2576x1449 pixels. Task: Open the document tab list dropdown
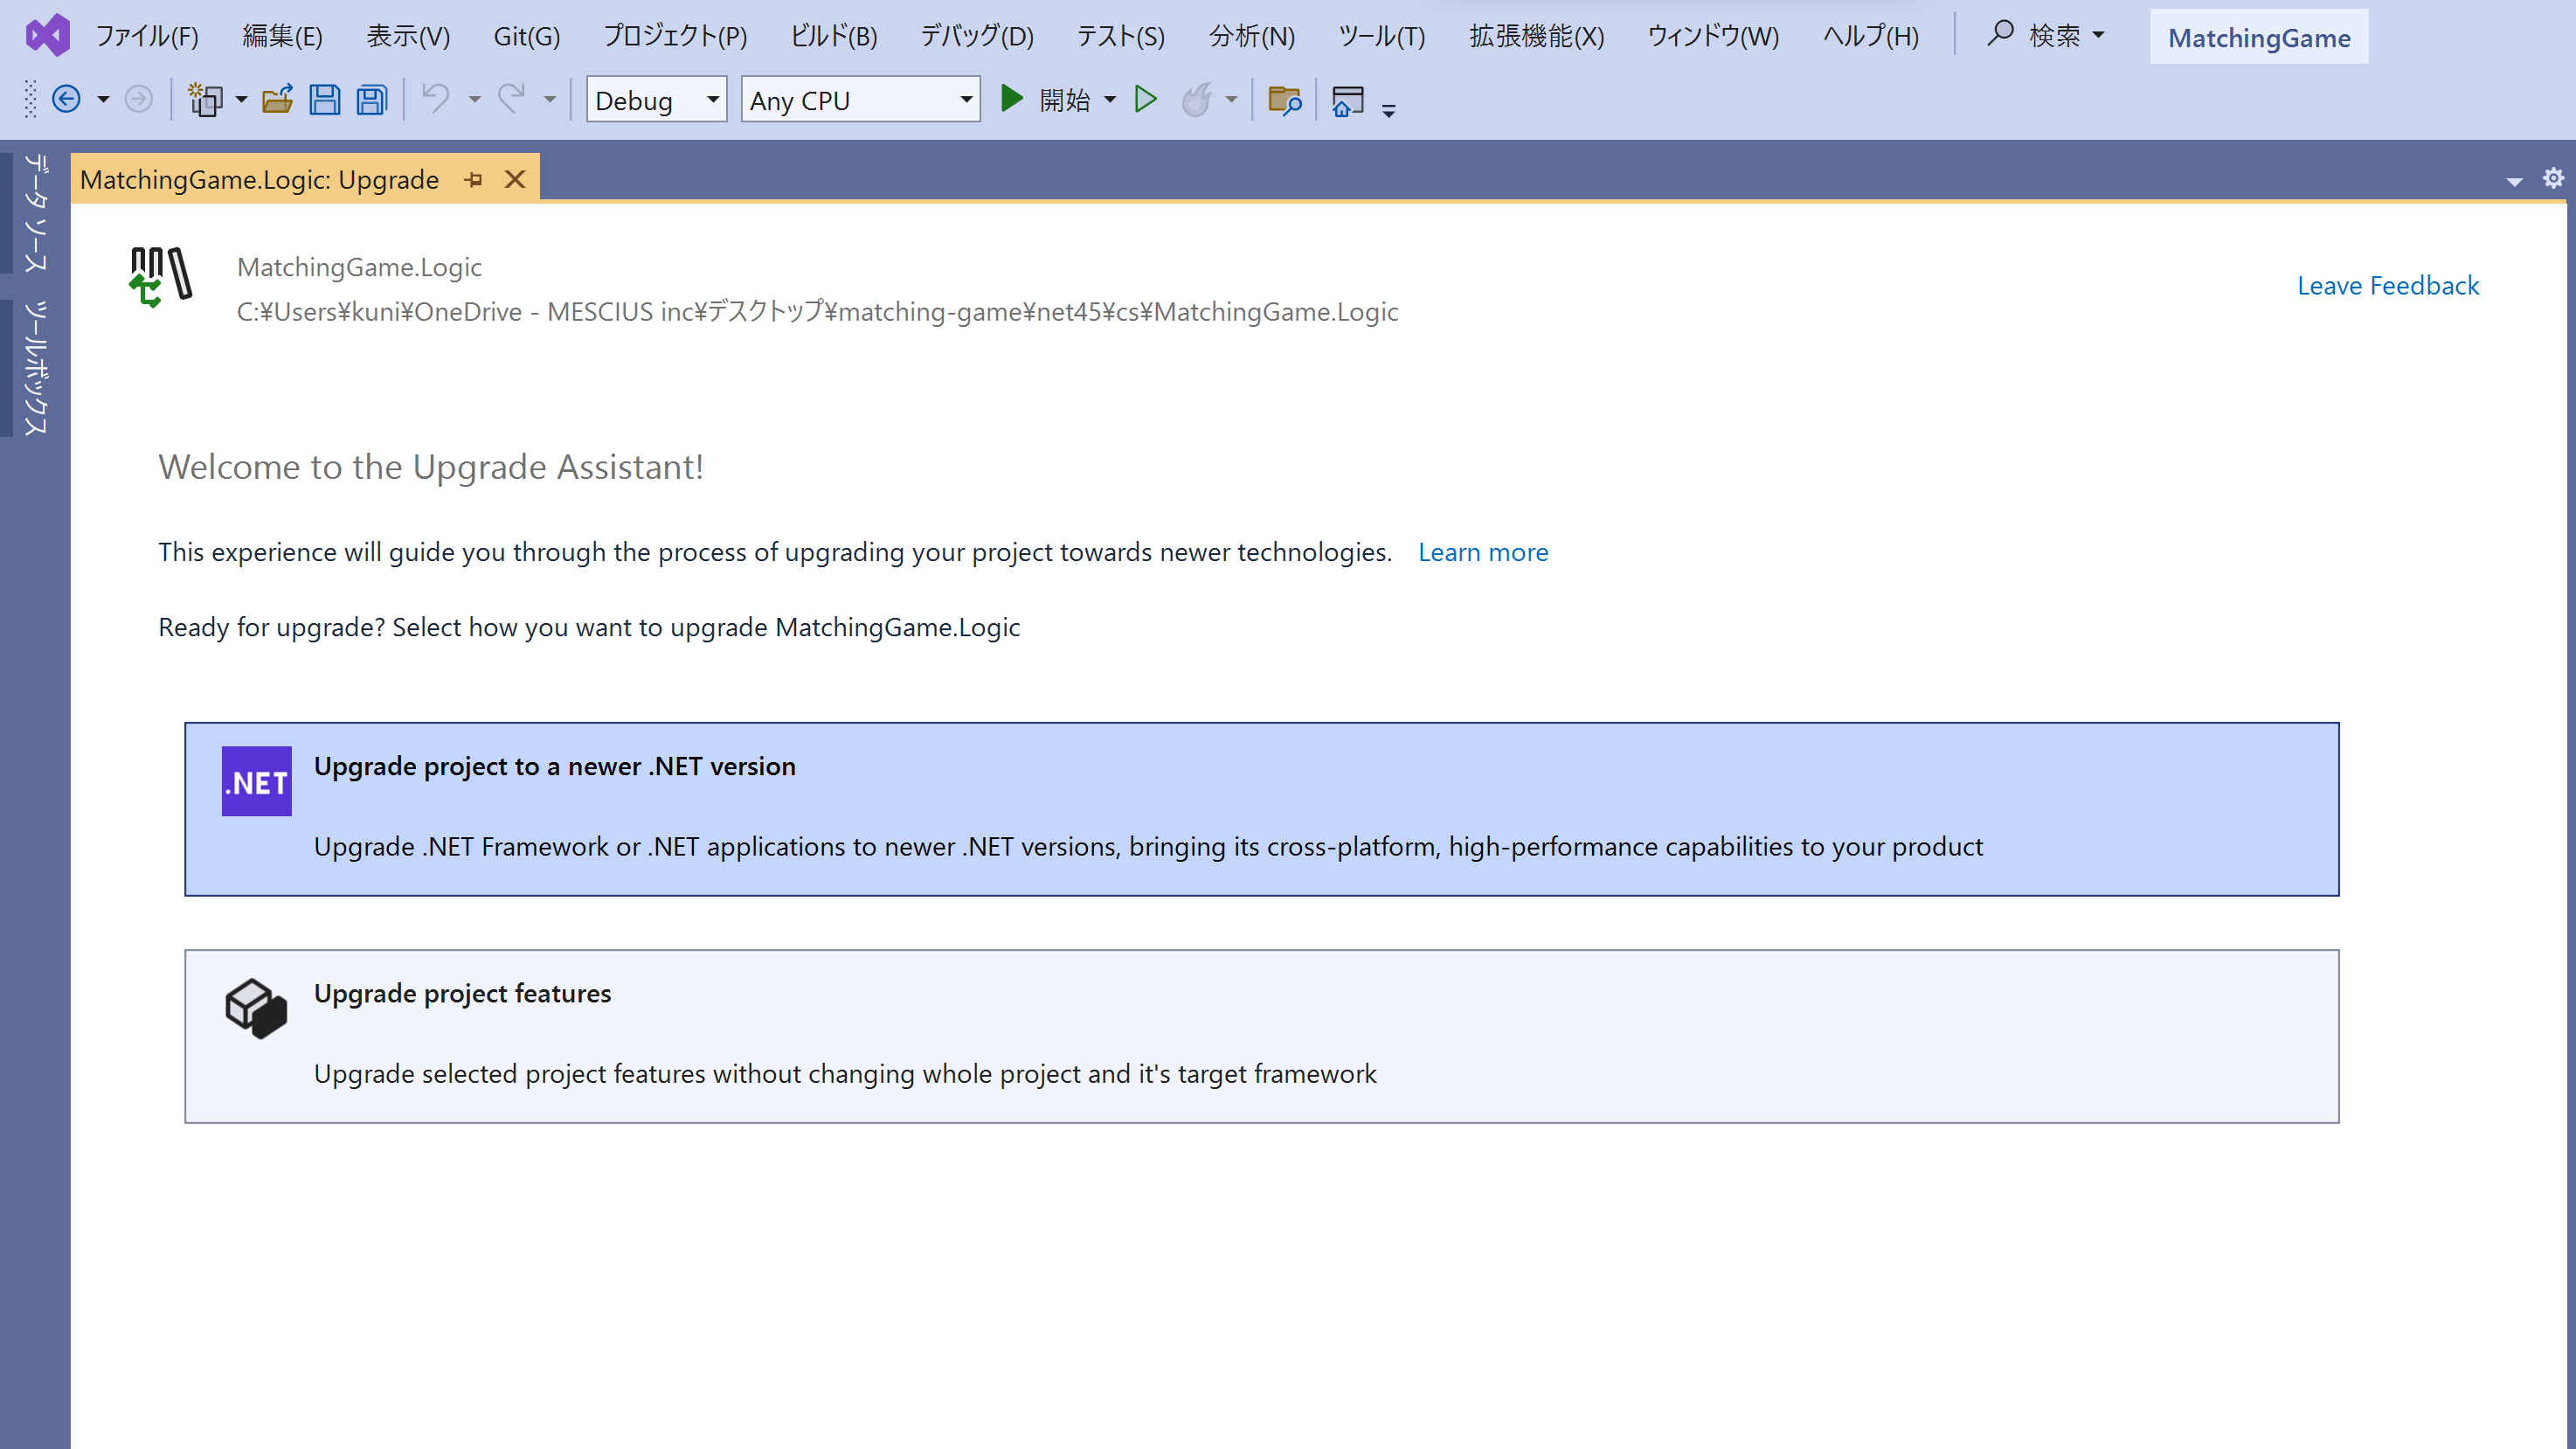[x=2514, y=181]
